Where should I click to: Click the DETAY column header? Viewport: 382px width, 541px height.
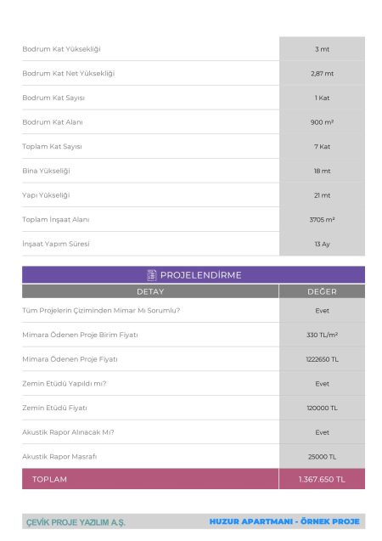click(x=150, y=291)
